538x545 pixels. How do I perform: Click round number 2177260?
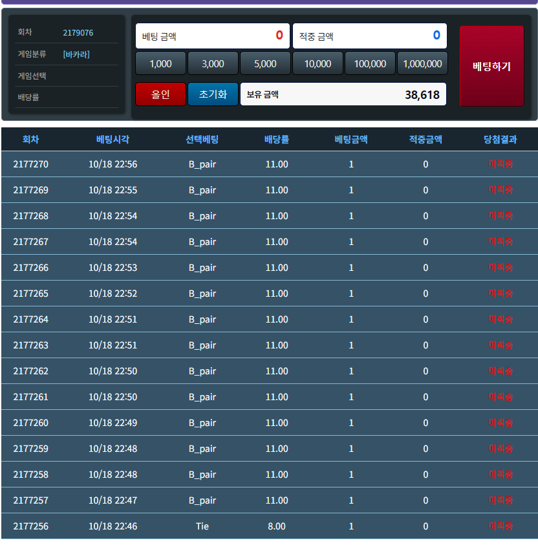click(30, 423)
